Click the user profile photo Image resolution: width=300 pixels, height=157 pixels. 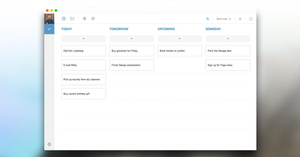tap(49, 19)
